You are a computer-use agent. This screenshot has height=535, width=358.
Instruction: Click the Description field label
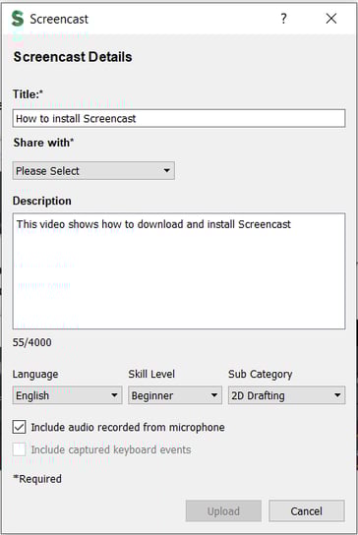coord(42,201)
